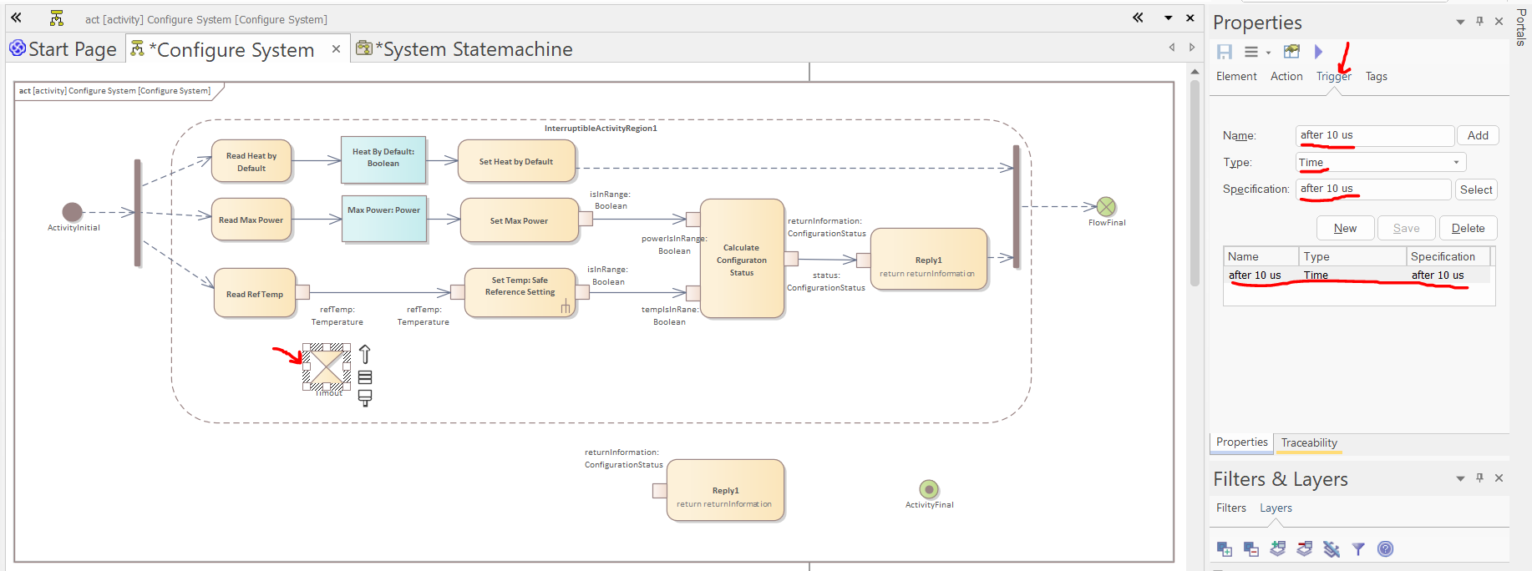Click the remove layer icon with red minus

(1251, 548)
